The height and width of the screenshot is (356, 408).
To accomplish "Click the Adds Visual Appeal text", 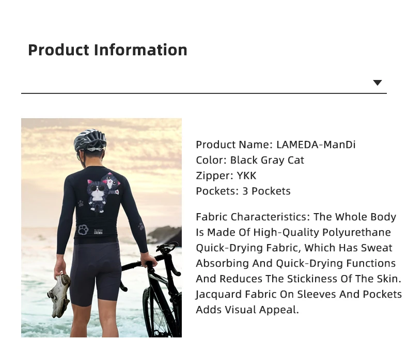I will tap(247, 310).
